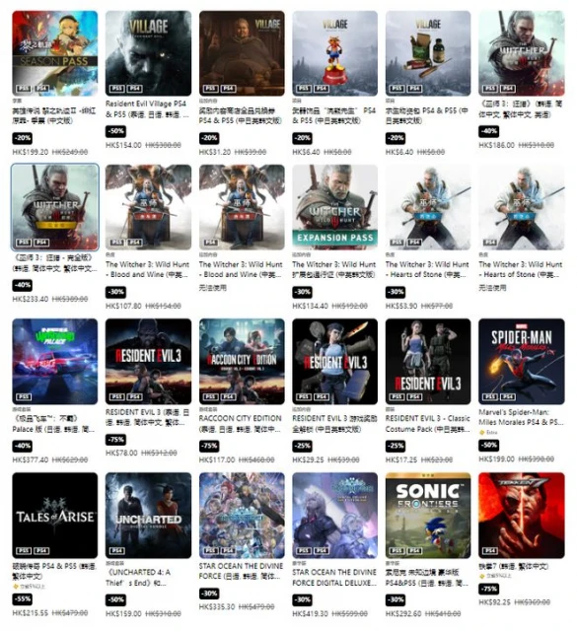Select the -75% discount badge under Tekken 7

[488, 589]
